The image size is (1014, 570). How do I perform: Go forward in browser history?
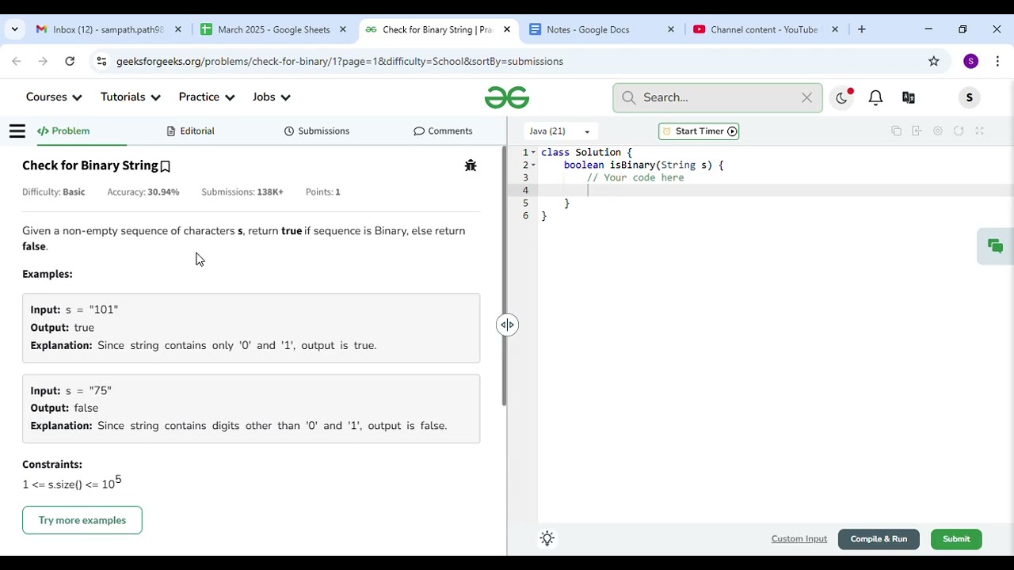click(x=43, y=61)
